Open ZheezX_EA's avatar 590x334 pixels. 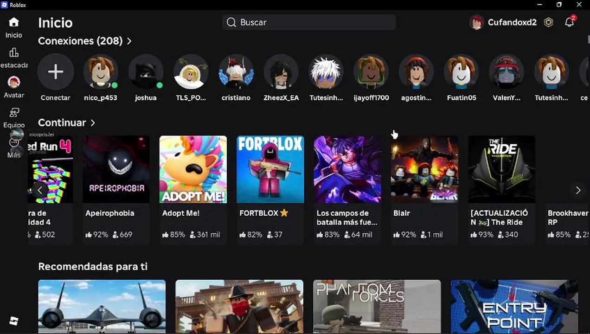coord(281,72)
